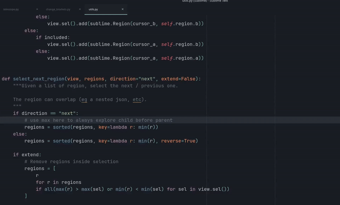
Task: Click 'for r in regions' line
Action: coord(58,182)
